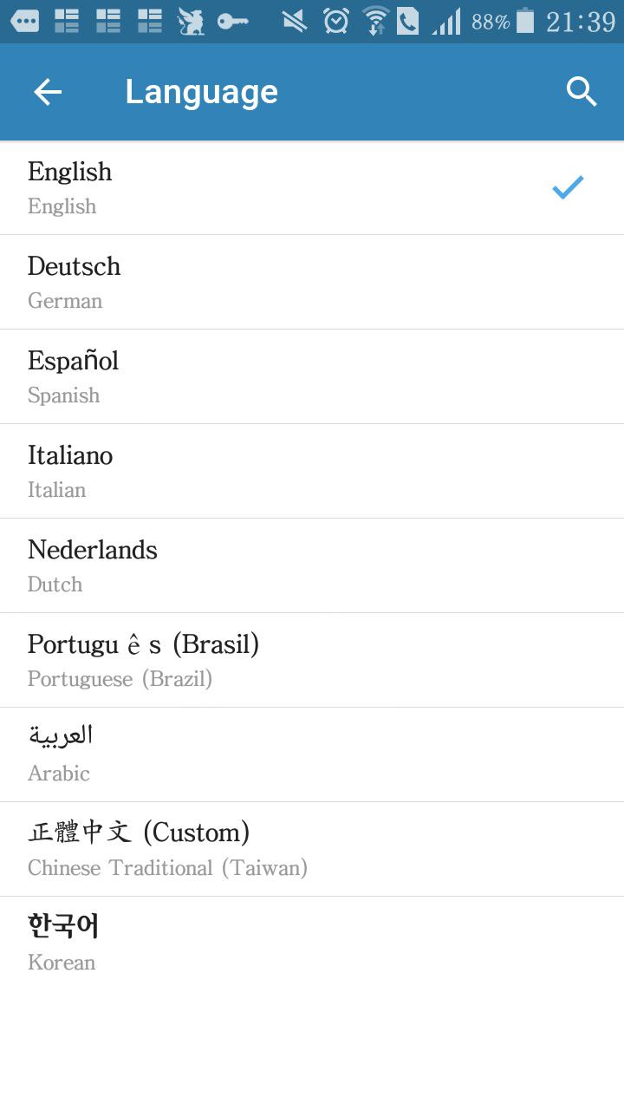The height and width of the screenshot is (1110, 624).
Task: Tap the Language screen title
Action: click(201, 92)
